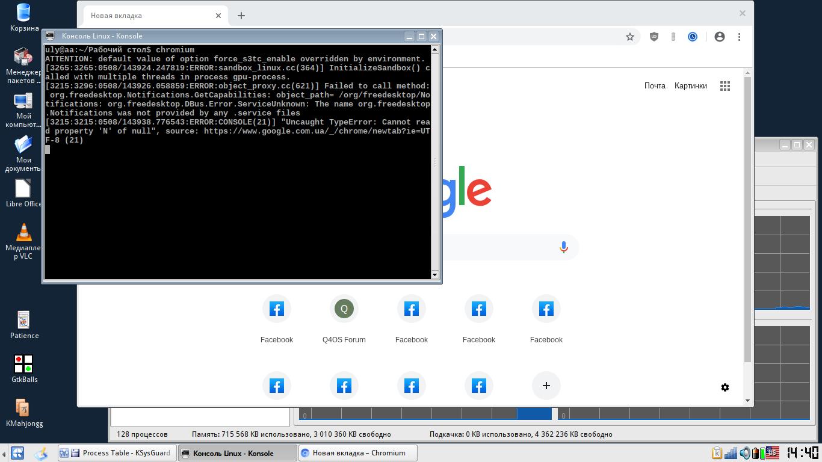Add a new shortcut with plus tile
This screenshot has width=822, height=462.
pyautogui.click(x=546, y=386)
